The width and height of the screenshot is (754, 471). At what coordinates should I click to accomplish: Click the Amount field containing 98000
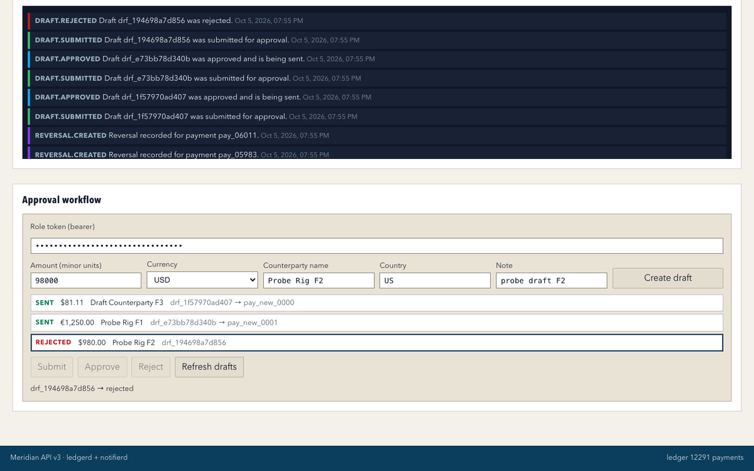[86, 280]
